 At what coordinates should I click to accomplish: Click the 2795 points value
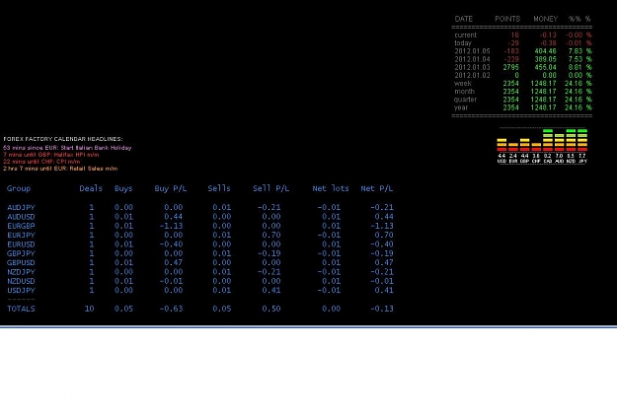[510, 67]
